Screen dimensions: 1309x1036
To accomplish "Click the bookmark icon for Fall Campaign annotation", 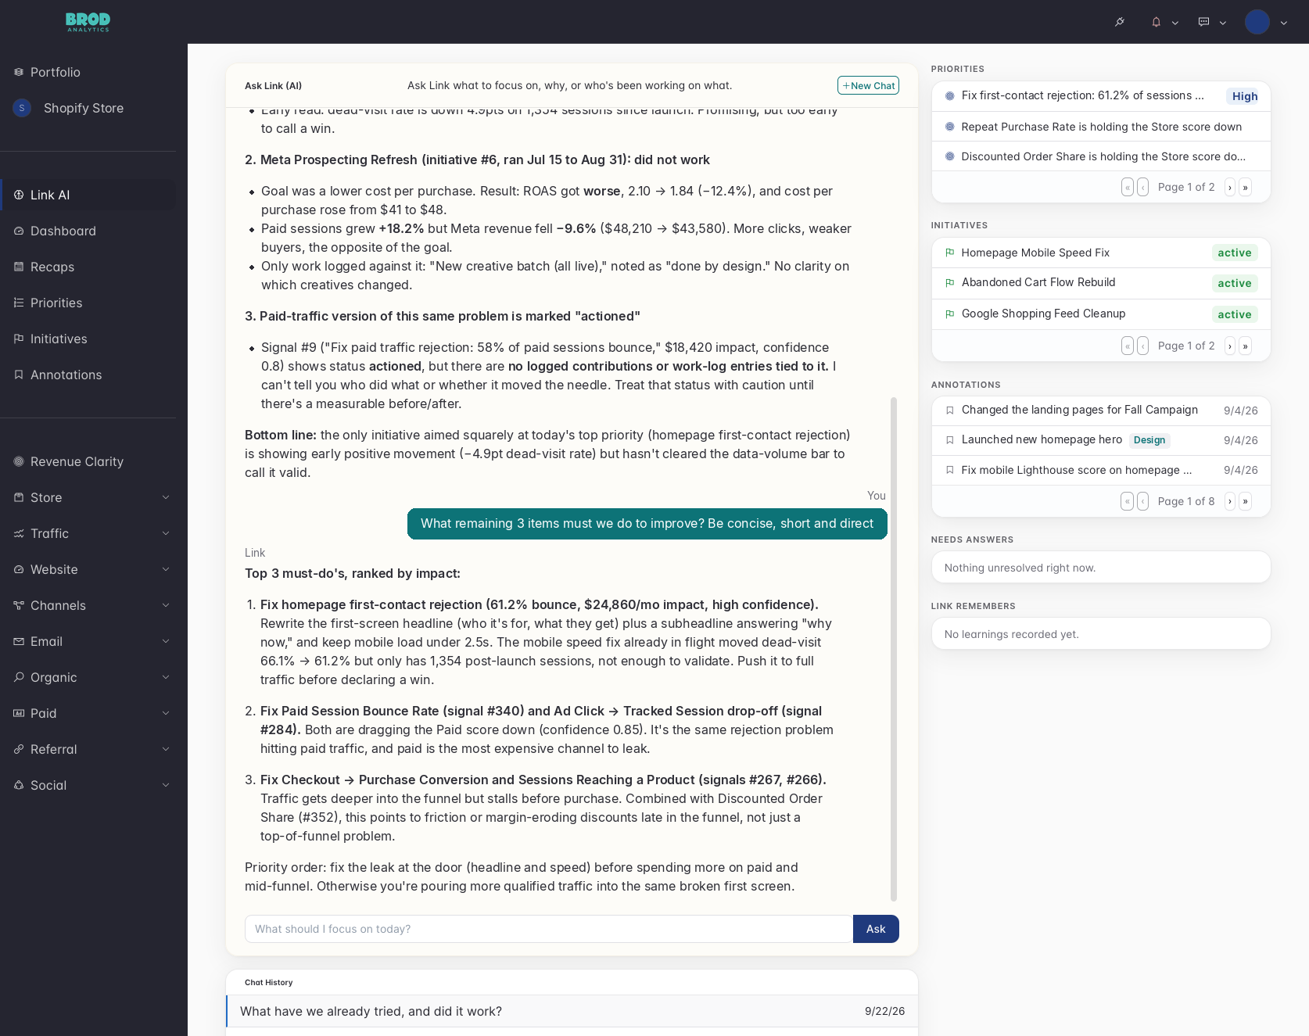I will click(950, 410).
